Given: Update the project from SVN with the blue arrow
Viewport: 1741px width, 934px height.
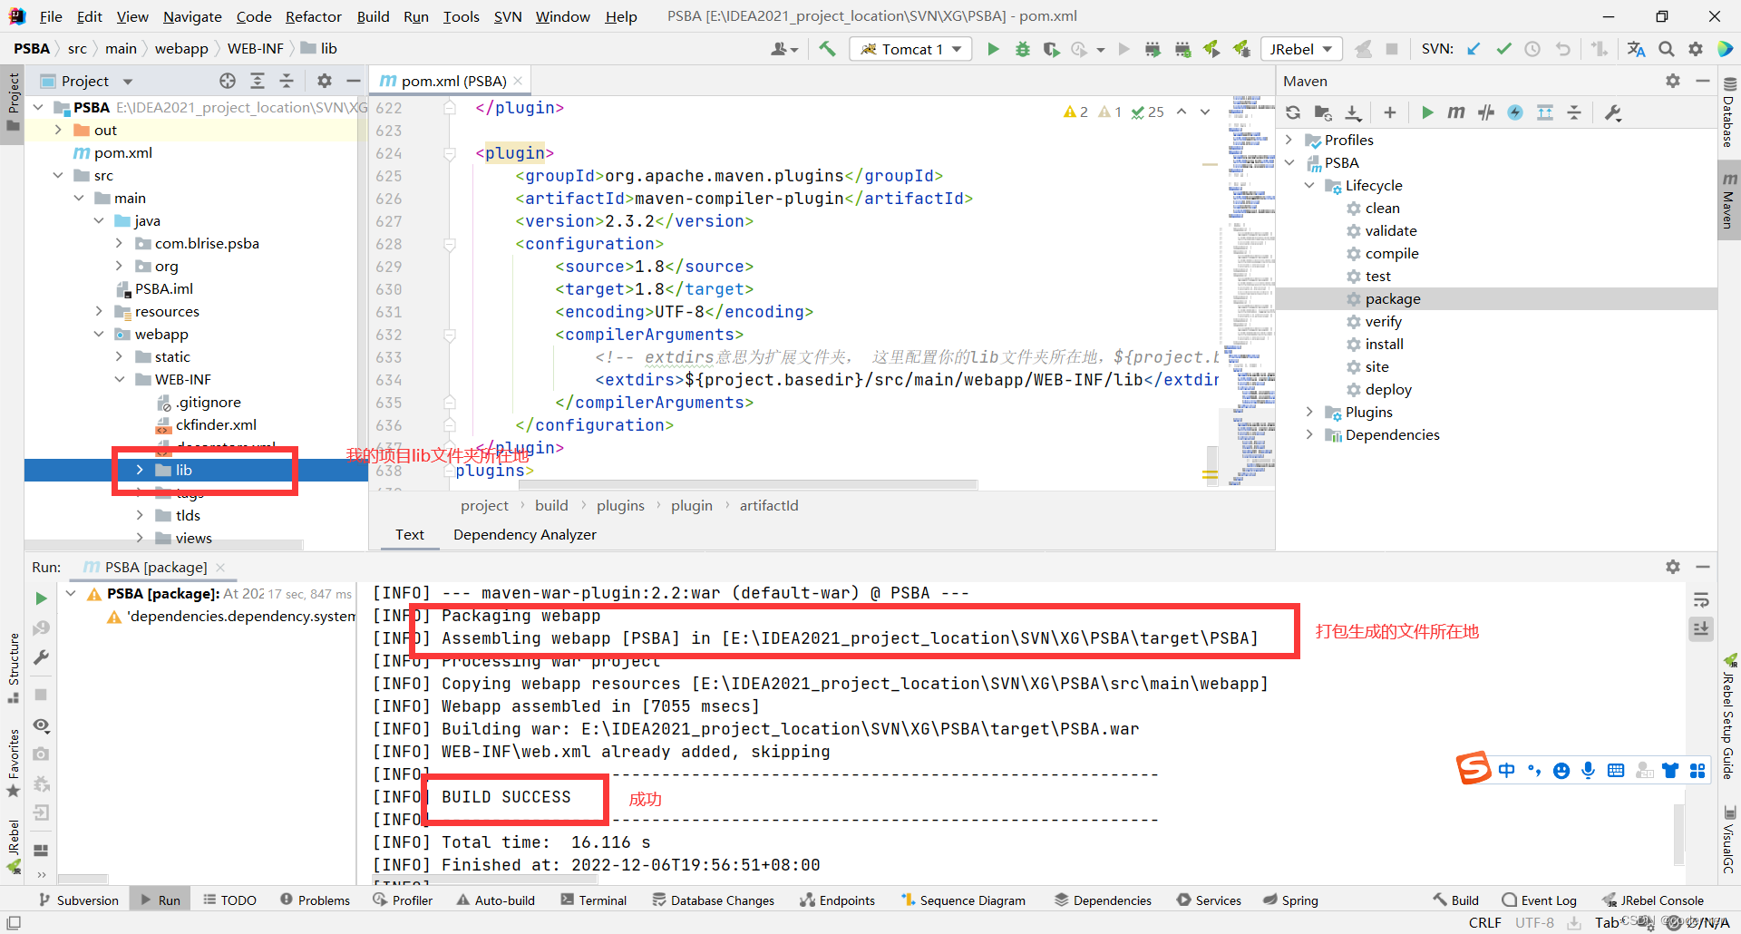Looking at the screenshot, I should [1474, 49].
